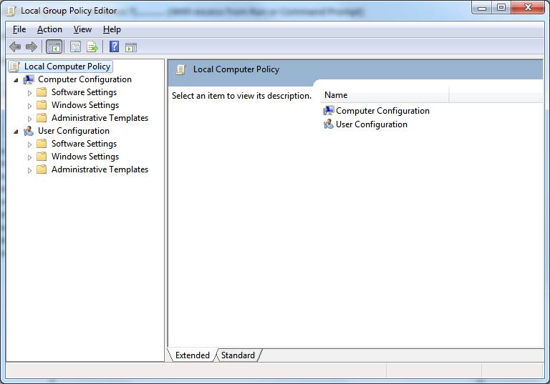Select Local Computer Policy root label in the tree
The width and height of the screenshot is (550, 384).
tap(67, 67)
